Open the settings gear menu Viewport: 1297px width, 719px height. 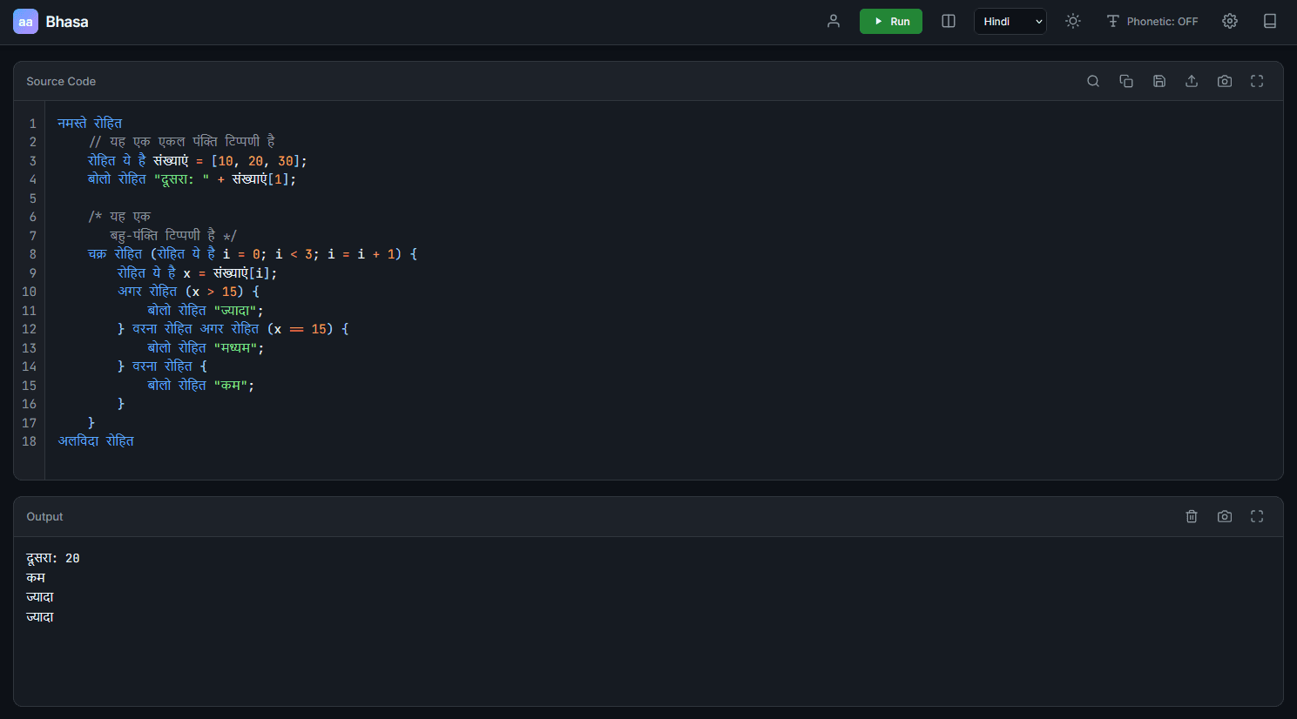1229,21
